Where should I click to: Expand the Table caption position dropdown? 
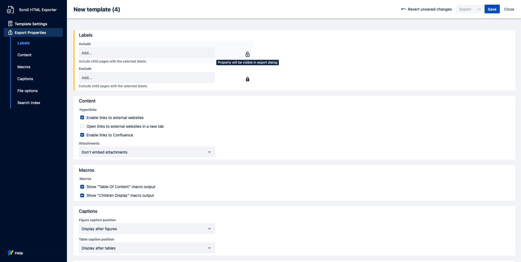point(147,248)
